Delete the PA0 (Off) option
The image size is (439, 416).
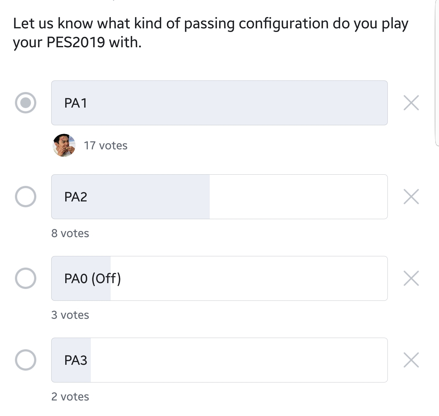(x=411, y=278)
